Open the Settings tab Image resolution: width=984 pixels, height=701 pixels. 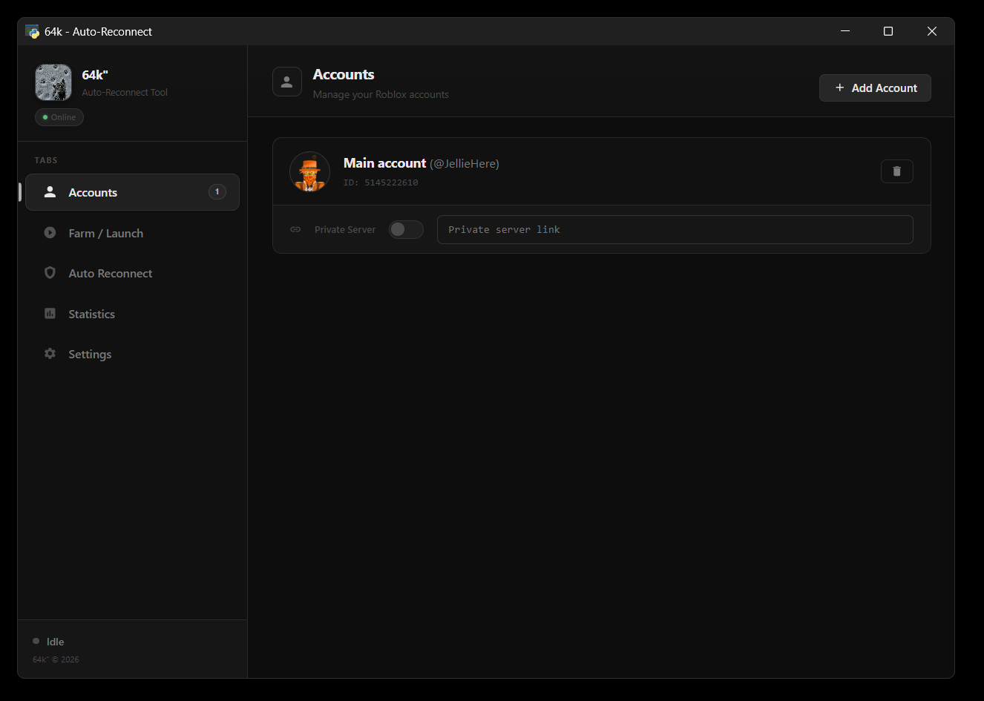tap(132, 354)
